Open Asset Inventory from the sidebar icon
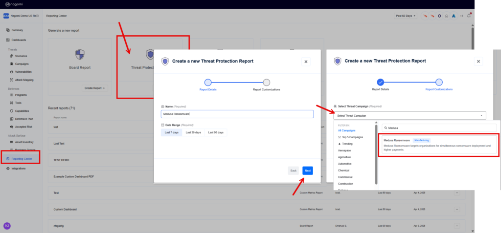501x233 pixels. coord(12,142)
